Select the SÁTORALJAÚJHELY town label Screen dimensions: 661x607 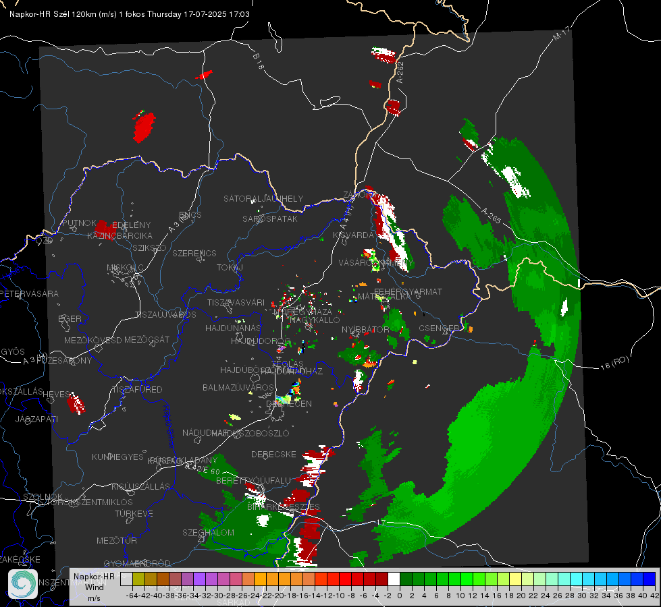click(x=263, y=198)
